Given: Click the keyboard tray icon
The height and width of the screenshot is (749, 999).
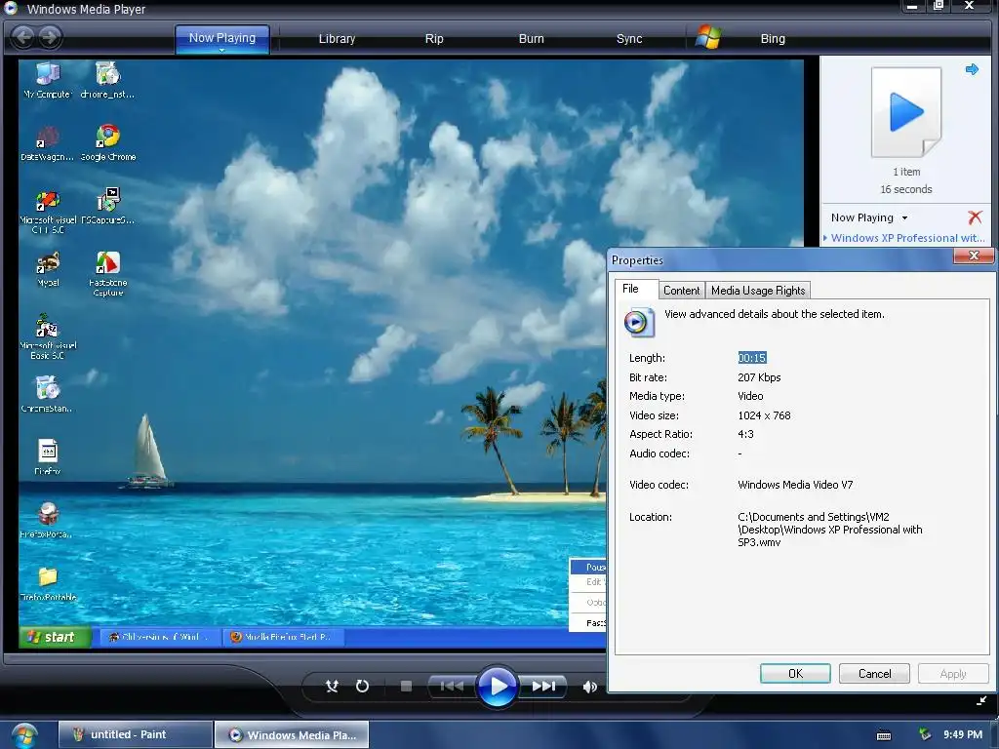Looking at the screenshot, I should (x=884, y=735).
